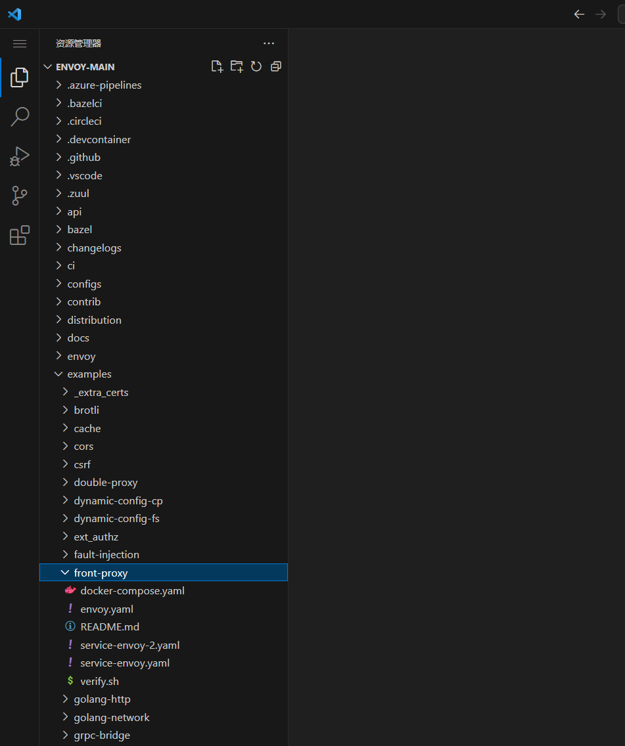Image resolution: width=625 pixels, height=746 pixels.
Task: Expand the .azure-pipelines folder chevron
Action: (x=58, y=85)
